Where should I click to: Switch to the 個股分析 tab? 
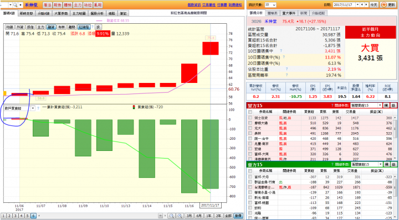[97, 13]
